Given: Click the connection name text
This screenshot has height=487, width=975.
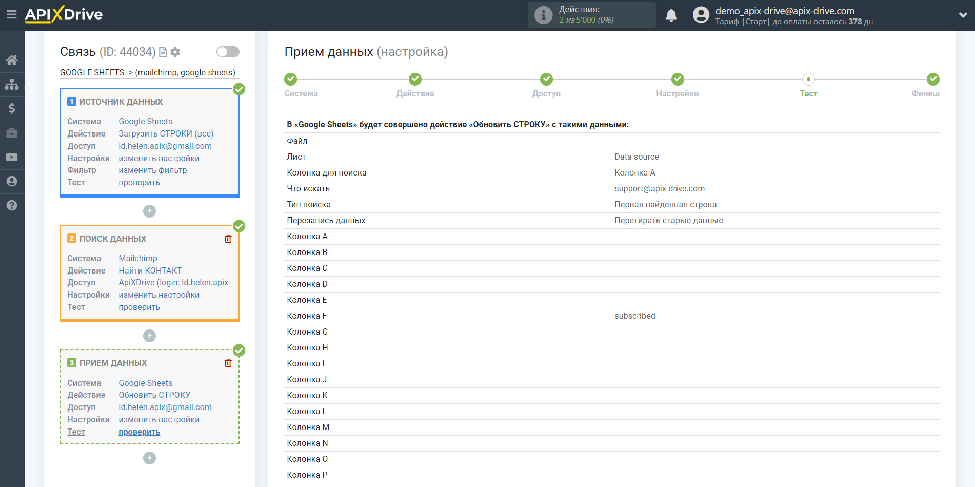Looking at the screenshot, I should coord(148,72).
